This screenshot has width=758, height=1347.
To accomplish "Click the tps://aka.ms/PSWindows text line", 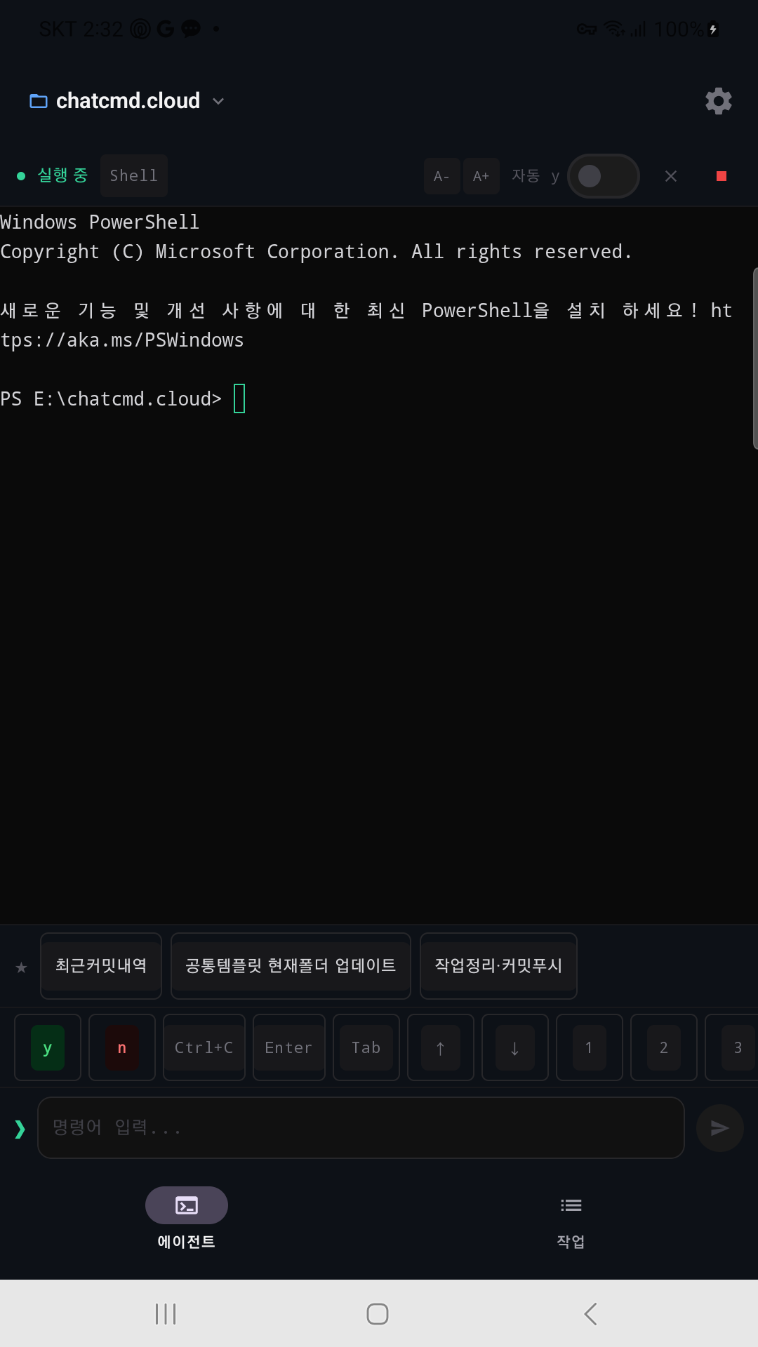I will (x=122, y=340).
